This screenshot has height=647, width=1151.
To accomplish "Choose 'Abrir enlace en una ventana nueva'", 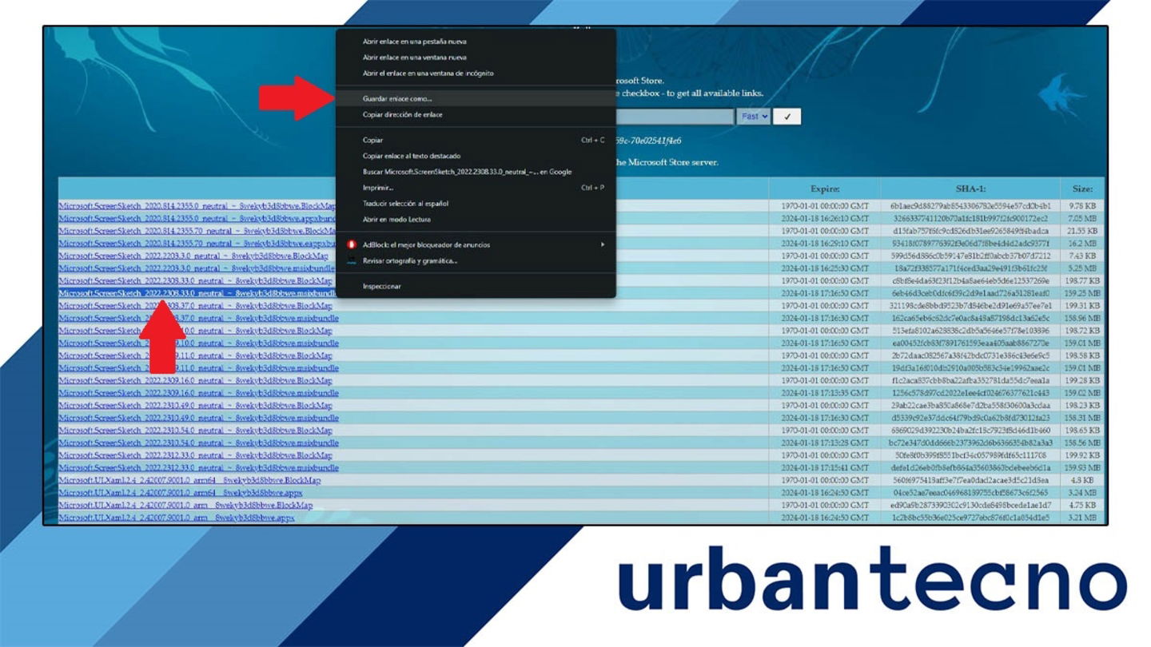I will (415, 58).
